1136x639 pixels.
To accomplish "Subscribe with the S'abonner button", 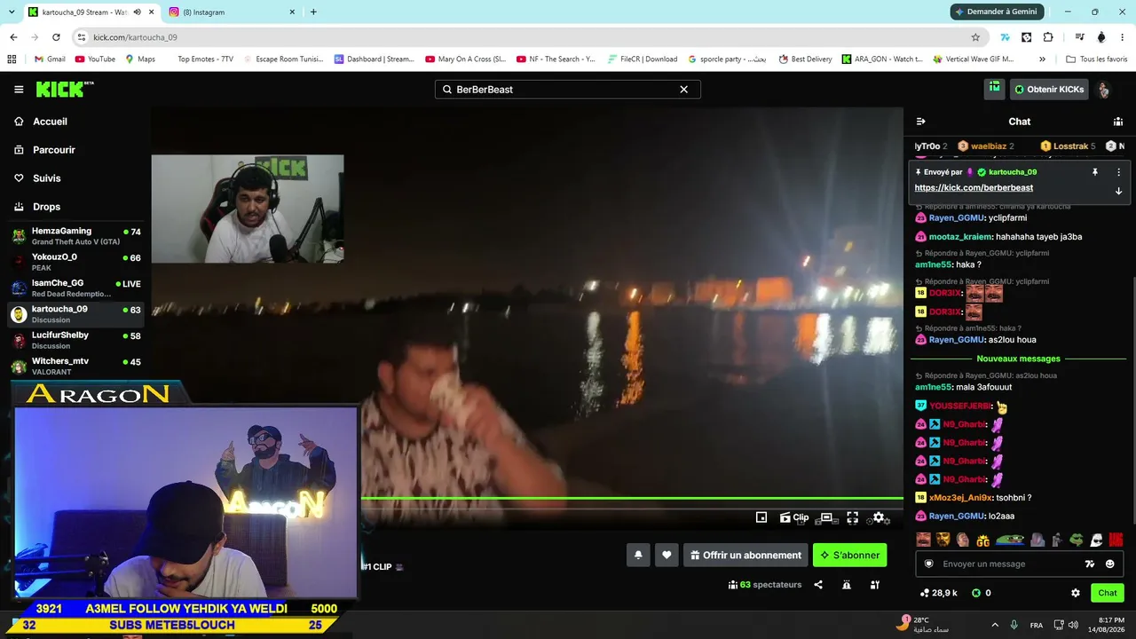I will tap(849, 555).
